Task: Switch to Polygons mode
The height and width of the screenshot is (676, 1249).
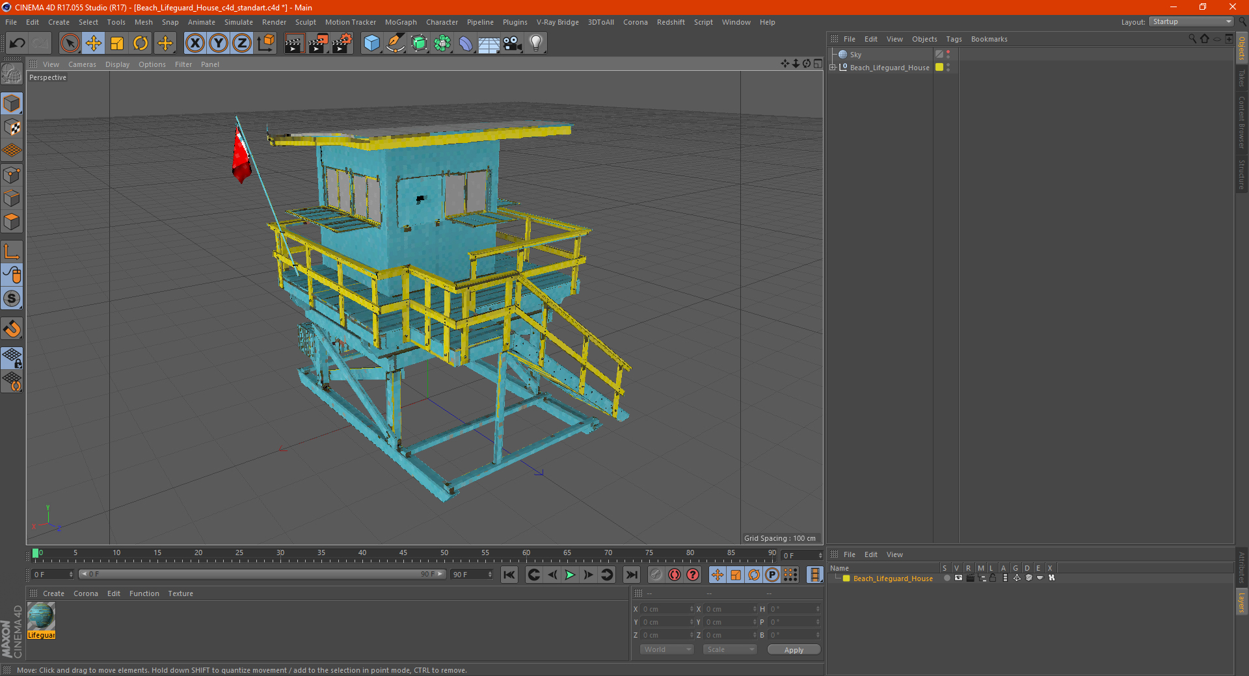Action: pos(12,222)
